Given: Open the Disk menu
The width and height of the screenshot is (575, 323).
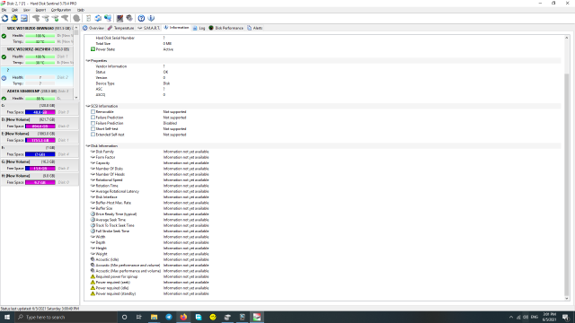Looking at the screenshot, I should 14,10.
